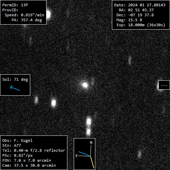
Task: Click the N label on compass
Action: click(x=91, y=142)
